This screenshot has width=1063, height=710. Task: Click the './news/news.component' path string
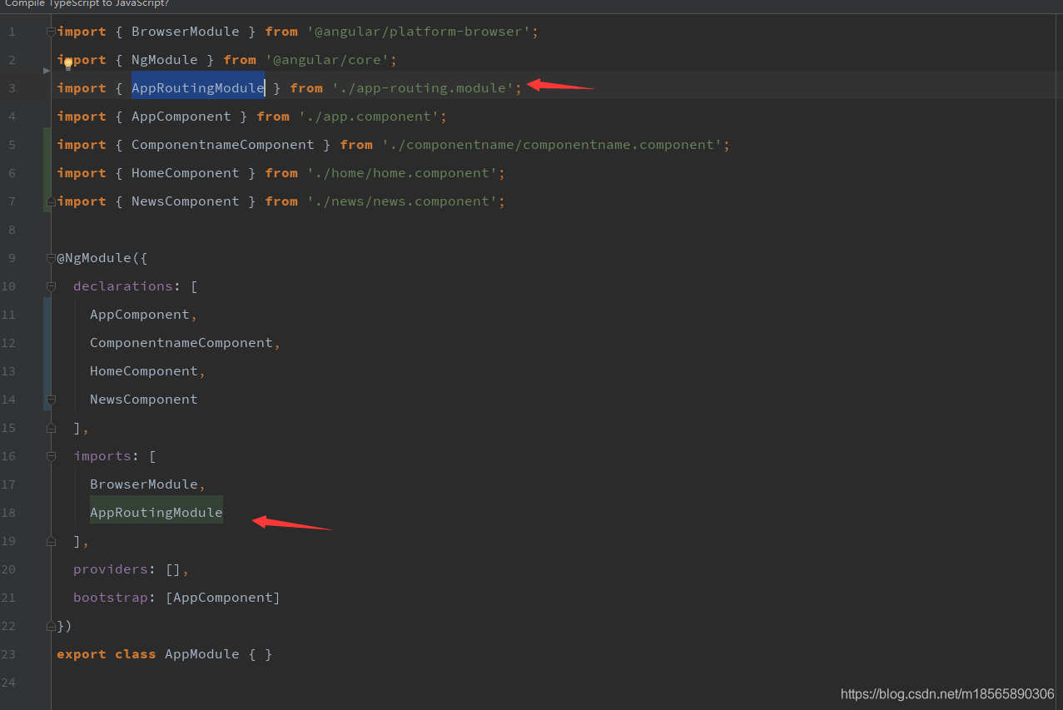pyautogui.click(x=402, y=201)
